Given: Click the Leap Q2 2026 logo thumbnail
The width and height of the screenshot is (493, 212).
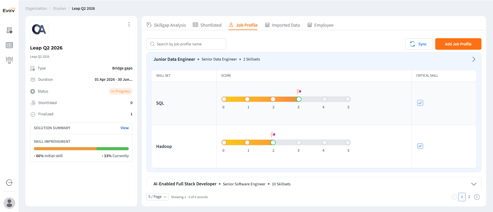Looking at the screenshot, I should pos(39,30).
